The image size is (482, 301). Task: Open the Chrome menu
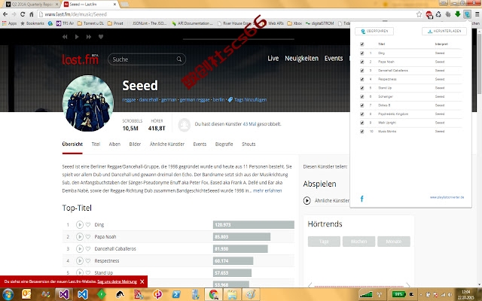[477, 14]
